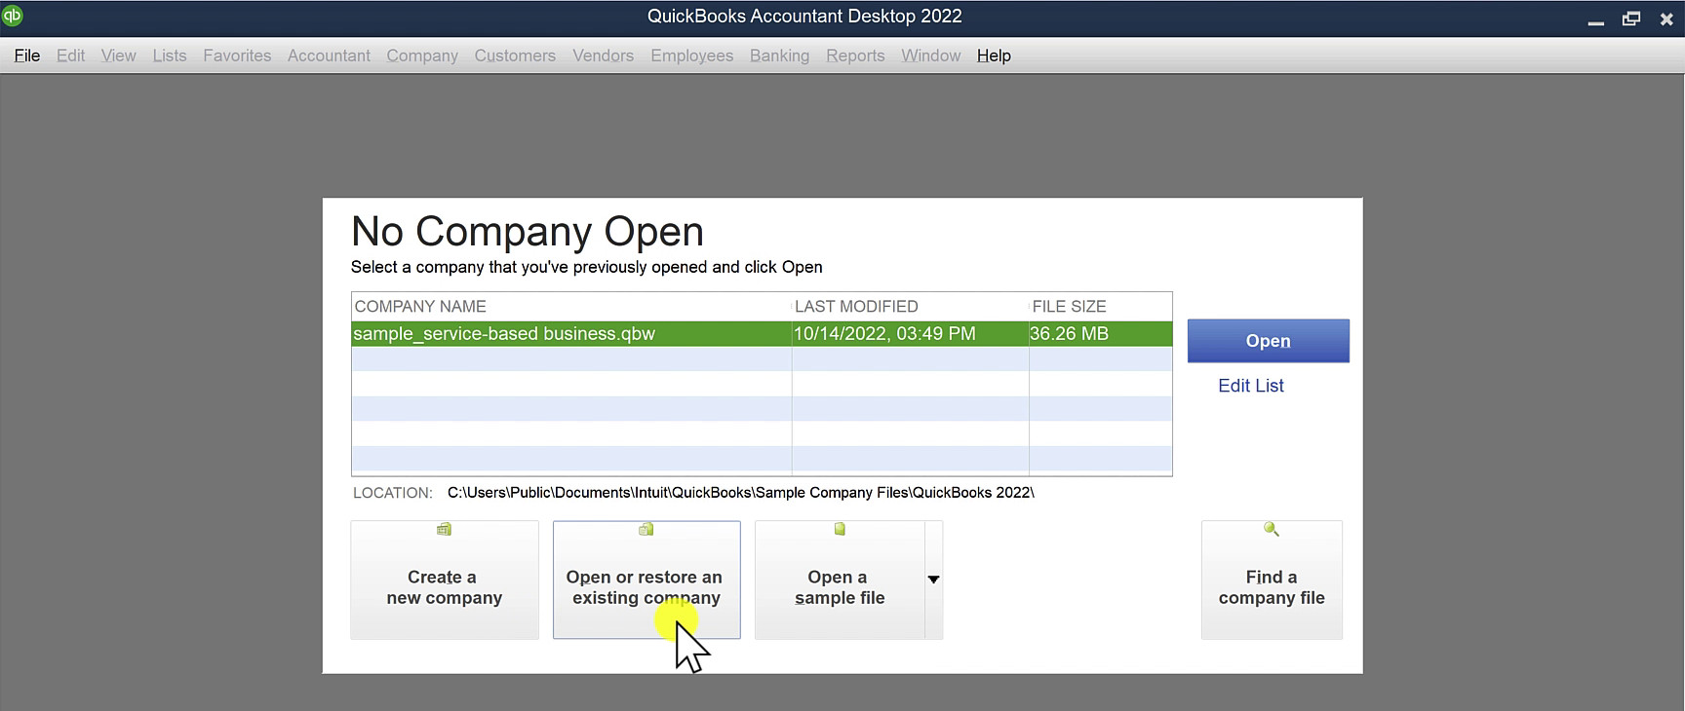Close QuickBooks with the X icon
This screenshot has height=711, width=1685.
(1666, 19)
